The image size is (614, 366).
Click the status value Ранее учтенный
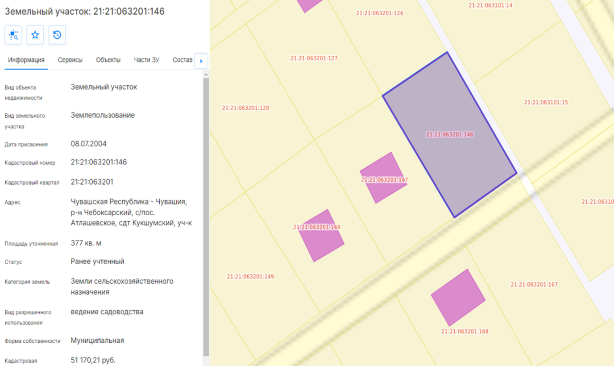[98, 262]
